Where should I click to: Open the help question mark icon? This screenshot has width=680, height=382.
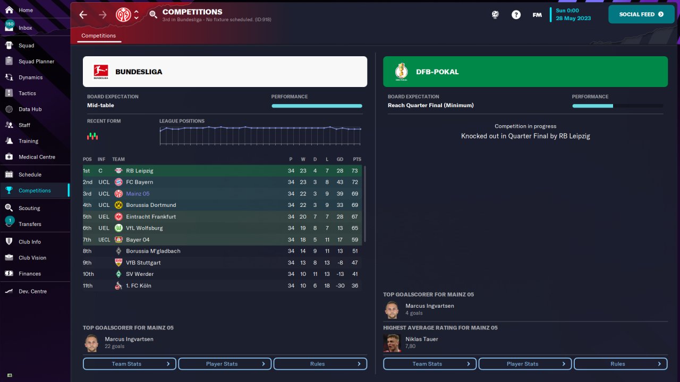[x=516, y=15]
